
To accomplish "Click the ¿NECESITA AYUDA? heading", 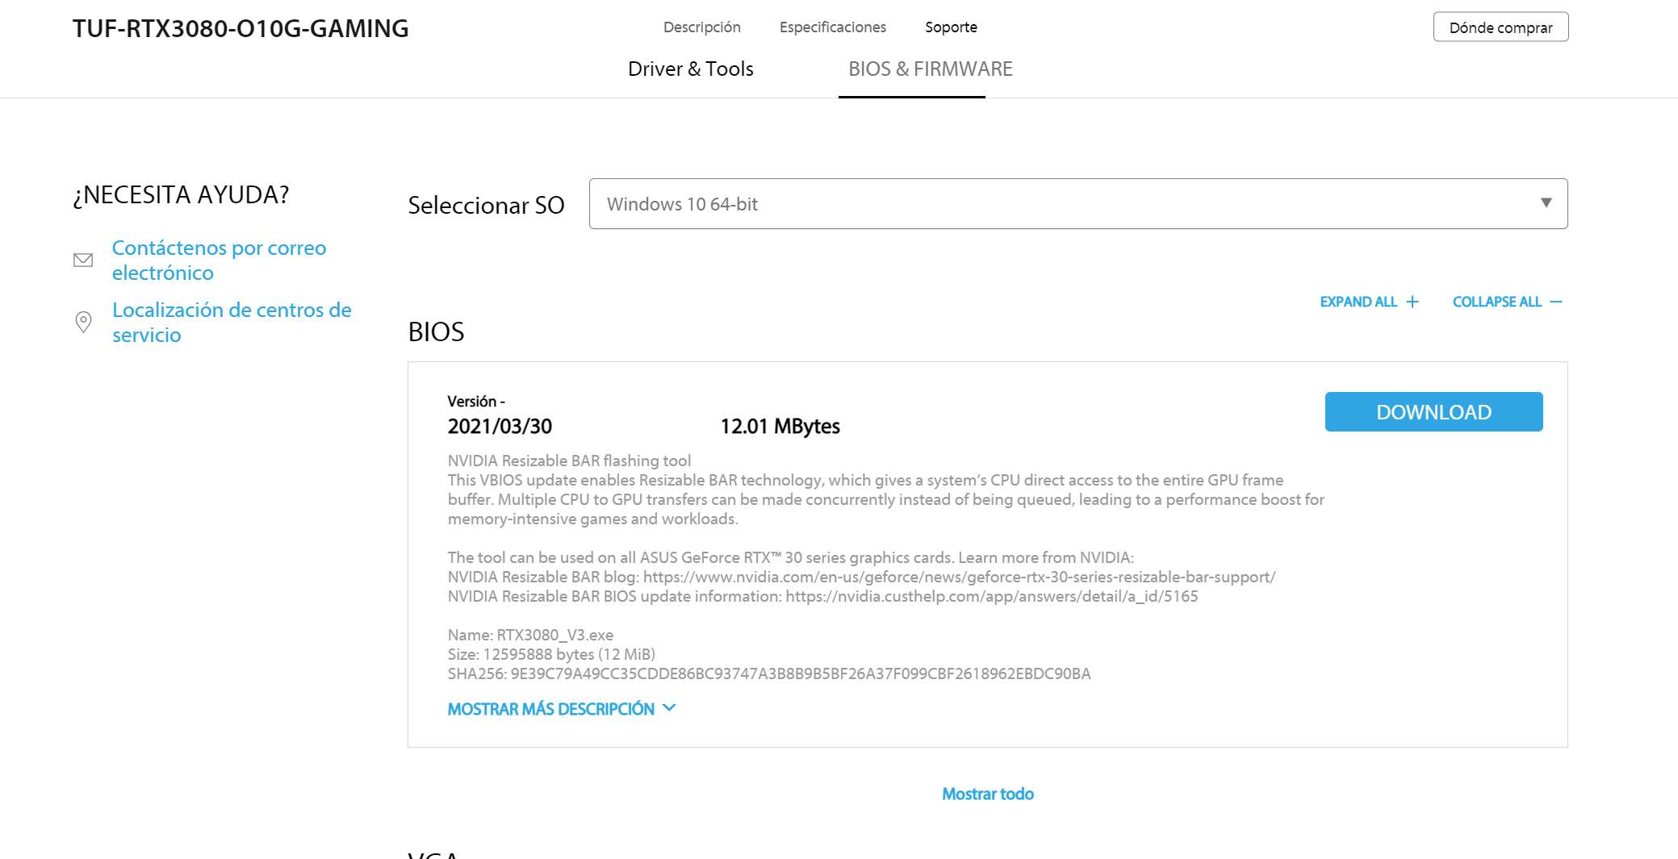I will tap(181, 195).
